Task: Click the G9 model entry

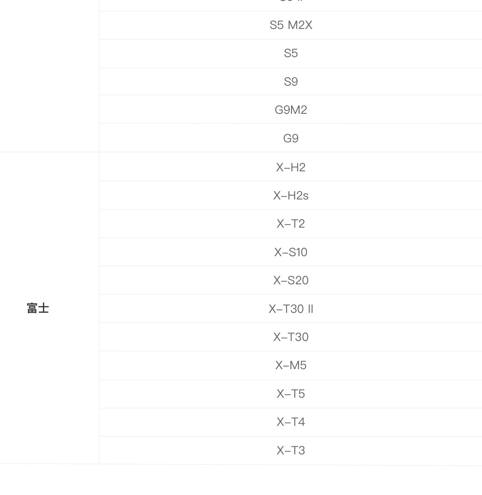Action: (291, 138)
